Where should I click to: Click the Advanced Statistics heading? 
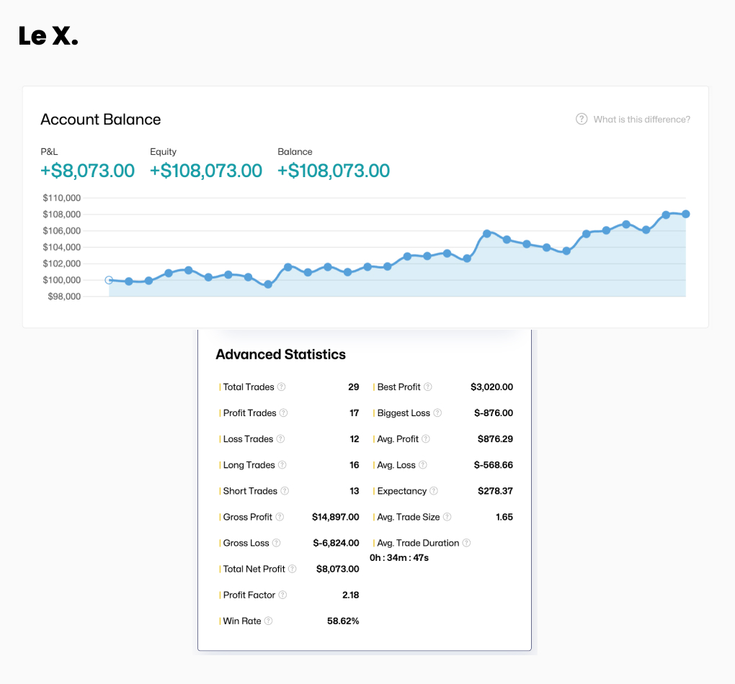[280, 354]
